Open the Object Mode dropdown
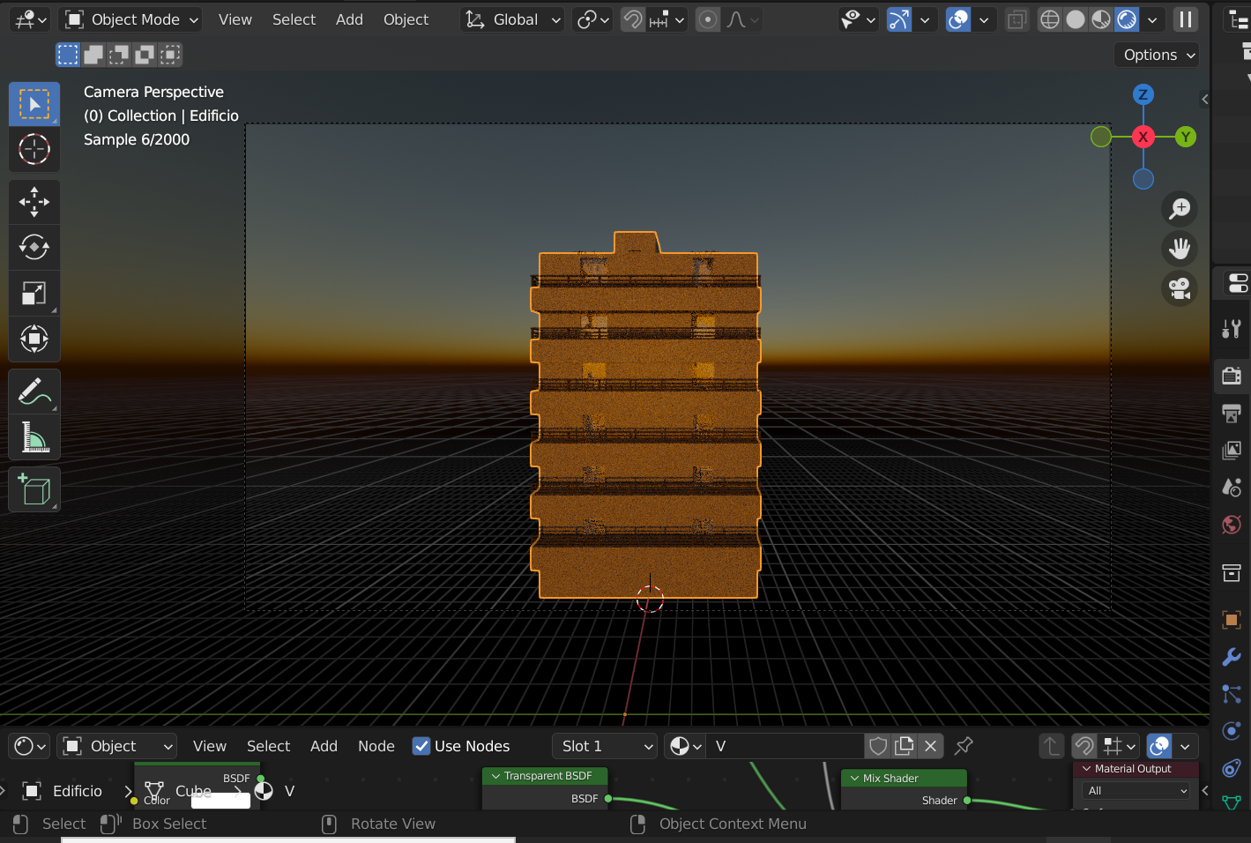Screen dimensions: 1251x843 tap(132, 19)
